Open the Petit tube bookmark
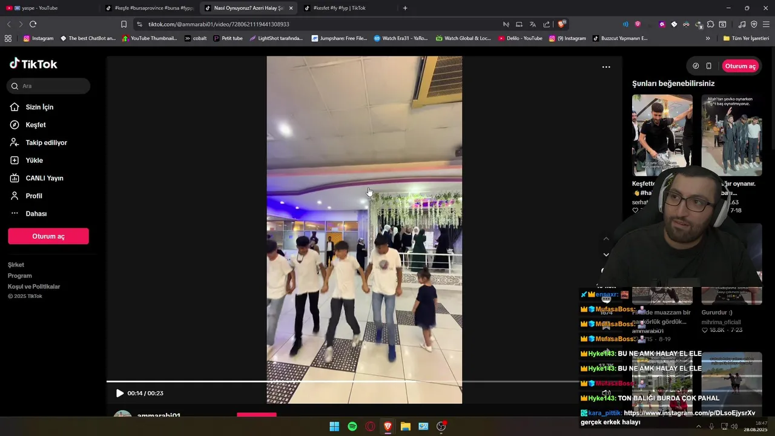 pyautogui.click(x=228, y=38)
